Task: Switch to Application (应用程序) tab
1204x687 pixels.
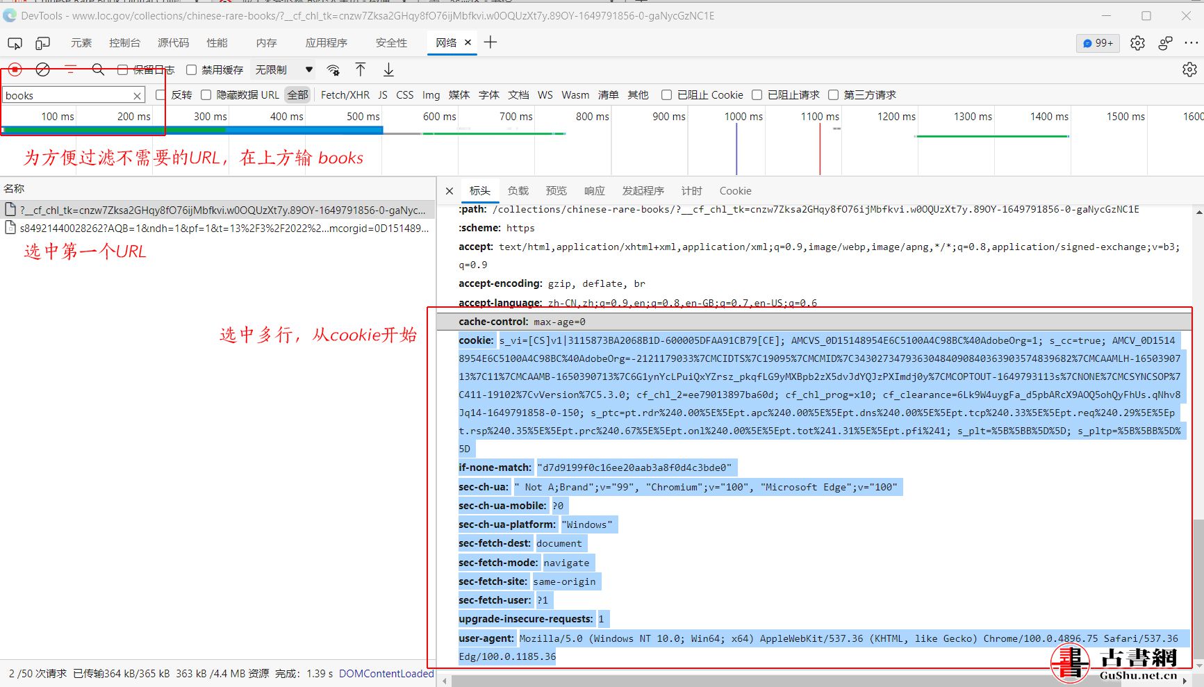Action: pos(327,43)
